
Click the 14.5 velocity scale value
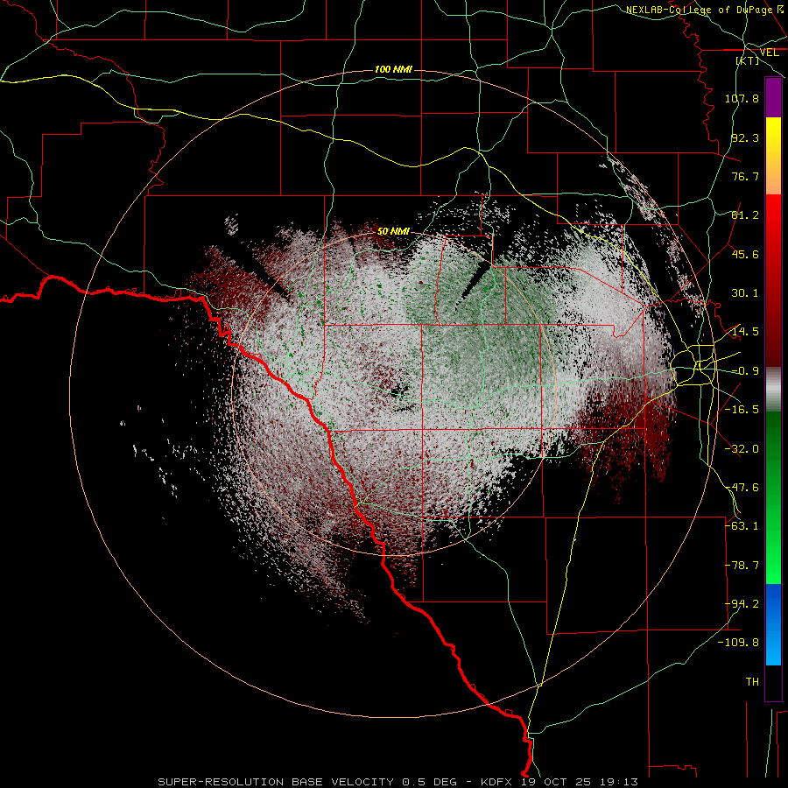pyautogui.click(x=745, y=332)
